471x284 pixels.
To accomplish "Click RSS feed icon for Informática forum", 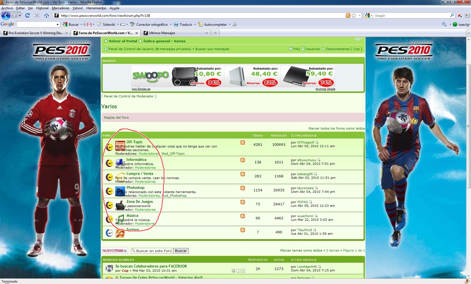I will tap(243, 160).
